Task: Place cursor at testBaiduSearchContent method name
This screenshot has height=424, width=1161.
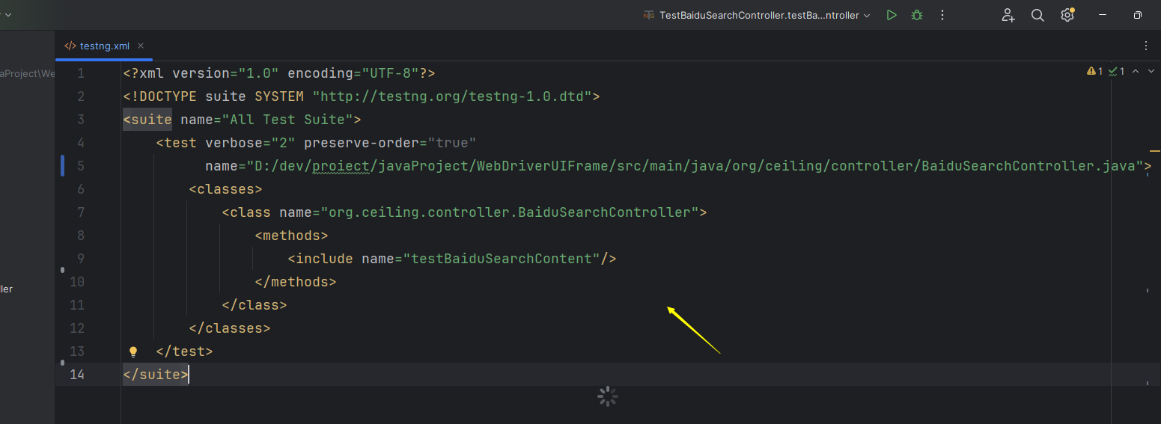Action: [502, 259]
